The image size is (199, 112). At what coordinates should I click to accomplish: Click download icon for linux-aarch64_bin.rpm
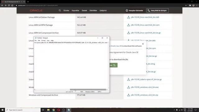(x=128, y=25)
